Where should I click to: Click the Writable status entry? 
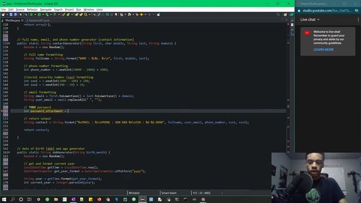pos(134,193)
